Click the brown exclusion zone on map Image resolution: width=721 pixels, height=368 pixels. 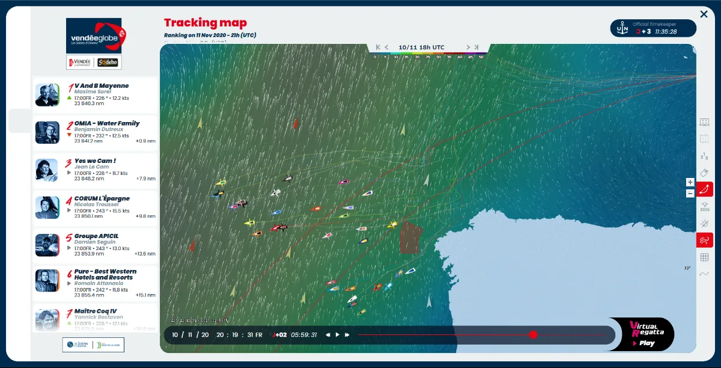(x=411, y=238)
